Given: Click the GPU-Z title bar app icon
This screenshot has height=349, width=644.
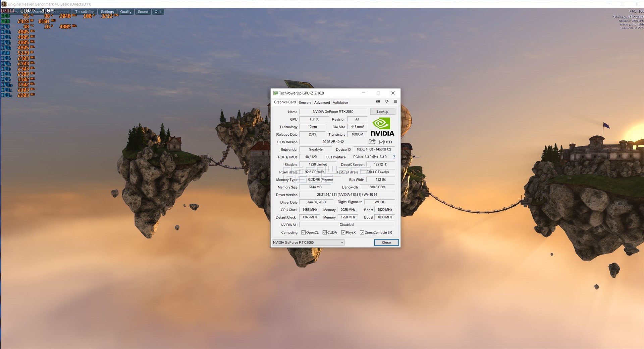Looking at the screenshot, I should pos(275,93).
